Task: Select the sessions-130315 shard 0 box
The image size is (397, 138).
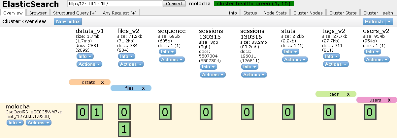Action: 206,112
